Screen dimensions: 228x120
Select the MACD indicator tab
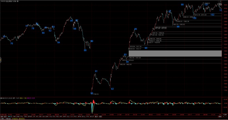[x=10, y=116]
